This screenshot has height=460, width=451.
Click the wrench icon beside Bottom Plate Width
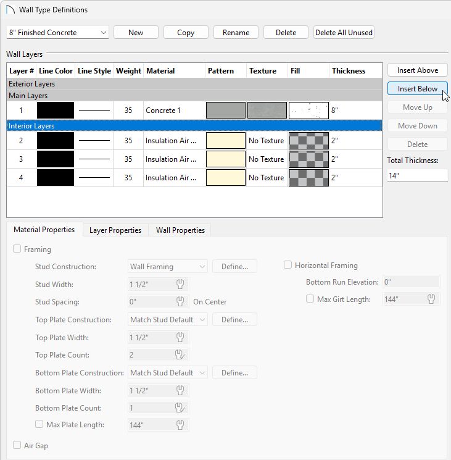pyautogui.click(x=180, y=390)
